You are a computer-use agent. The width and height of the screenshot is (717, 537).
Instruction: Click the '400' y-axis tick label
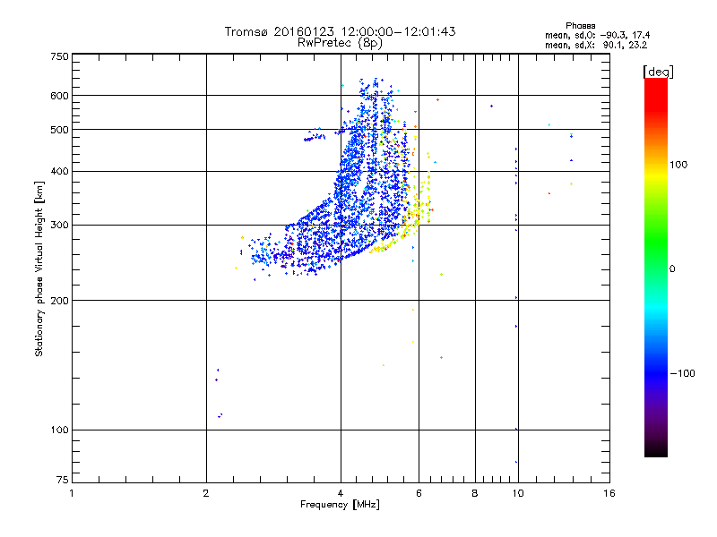[x=60, y=171]
